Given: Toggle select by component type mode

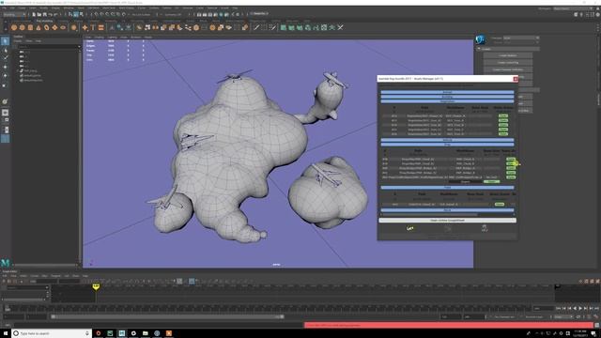Looking at the screenshot, I should [82, 15].
